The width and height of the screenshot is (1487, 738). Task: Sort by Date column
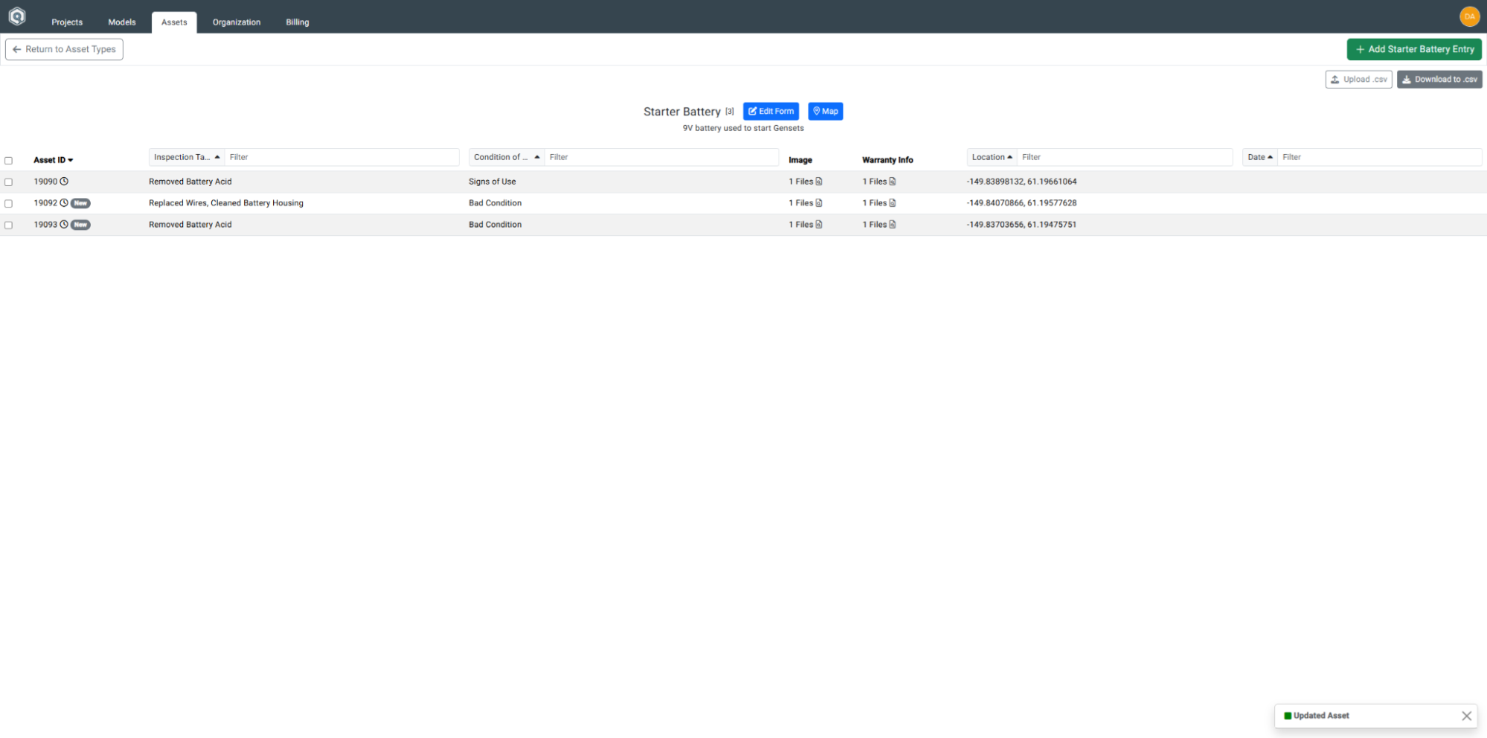pyautogui.click(x=1260, y=157)
